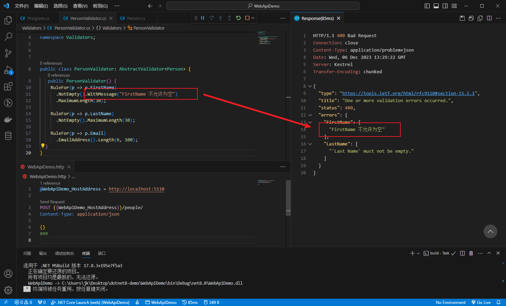Stop debugging with the red square
The width and height of the screenshot is (506, 306).
coord(247,18)
